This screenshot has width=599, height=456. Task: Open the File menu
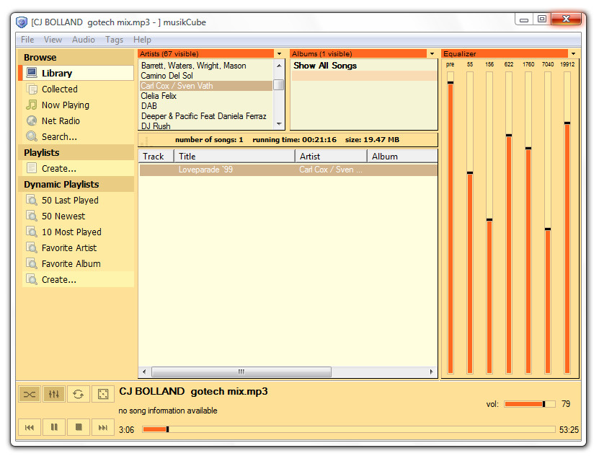pyautogui.click(x=27, y=40)
